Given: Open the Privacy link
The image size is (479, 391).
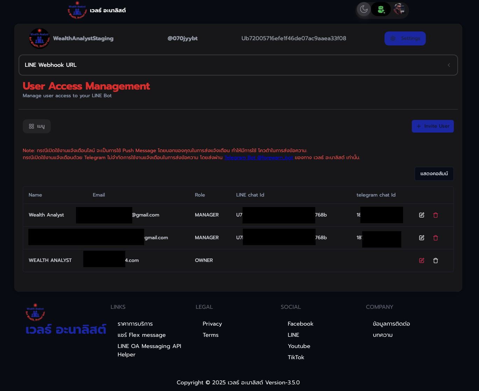Looking at the screenshot, I should (x=212, y=324).
